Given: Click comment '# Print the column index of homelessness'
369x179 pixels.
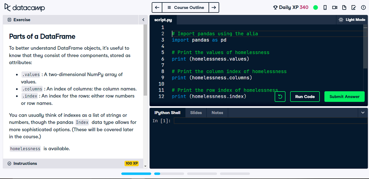Looking at the screenshot, I should [229, 72].
